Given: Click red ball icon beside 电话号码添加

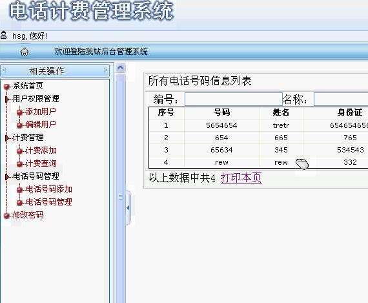Looking at the screenshot, I should coord(20,190).
